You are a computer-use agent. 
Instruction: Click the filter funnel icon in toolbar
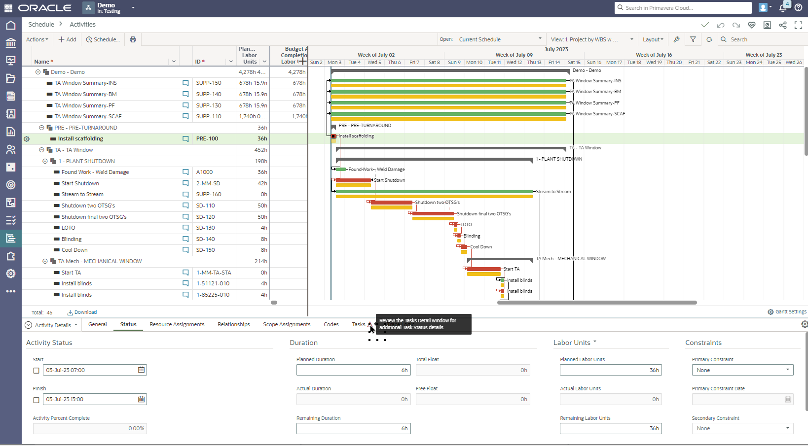693,39
